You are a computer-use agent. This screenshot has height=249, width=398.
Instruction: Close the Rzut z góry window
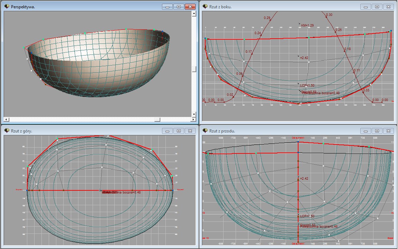click(190, 131)
